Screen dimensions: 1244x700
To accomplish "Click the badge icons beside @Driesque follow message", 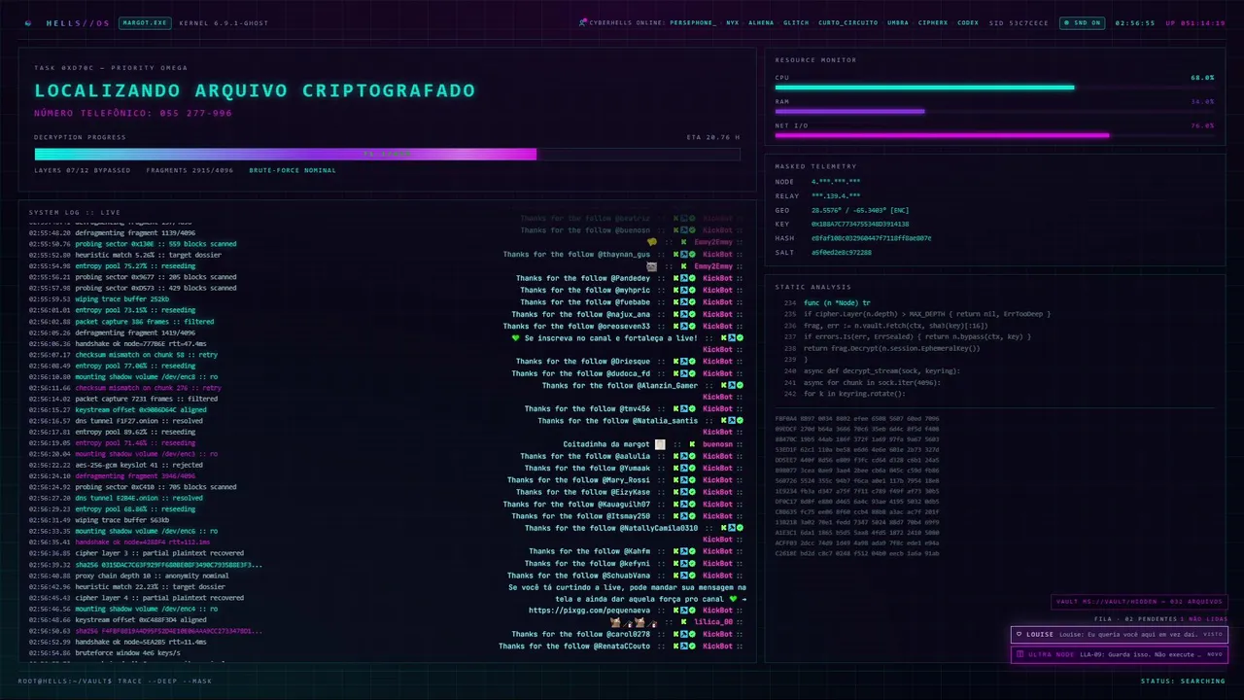I will tap(683, 362).
